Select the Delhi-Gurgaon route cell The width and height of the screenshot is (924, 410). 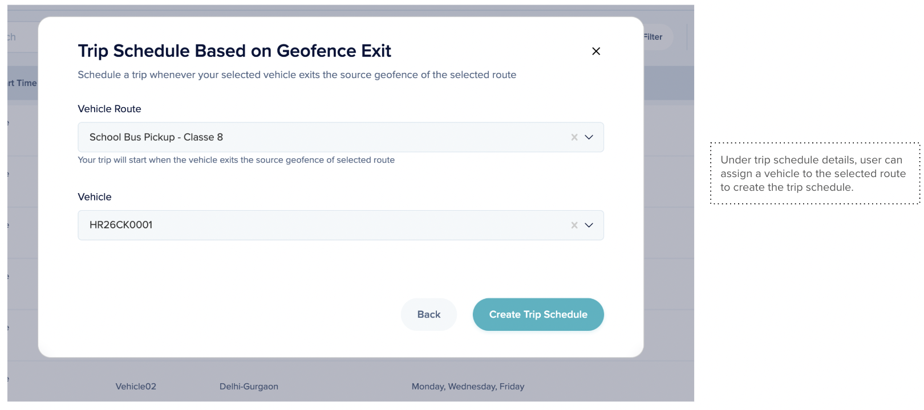click(249, 387)
